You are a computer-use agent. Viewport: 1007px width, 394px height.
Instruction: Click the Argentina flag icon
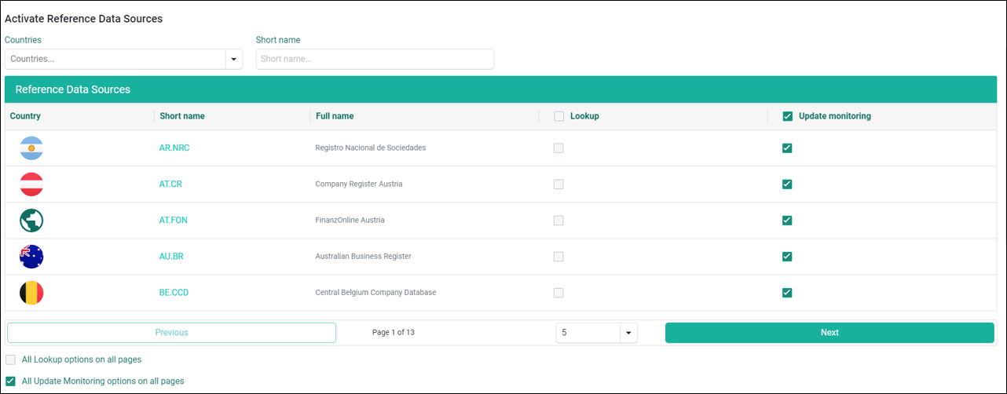click(x=31, y=148)
